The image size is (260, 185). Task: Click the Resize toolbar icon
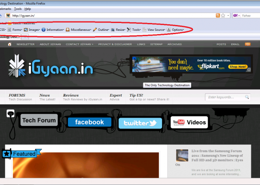coord(112,30)
